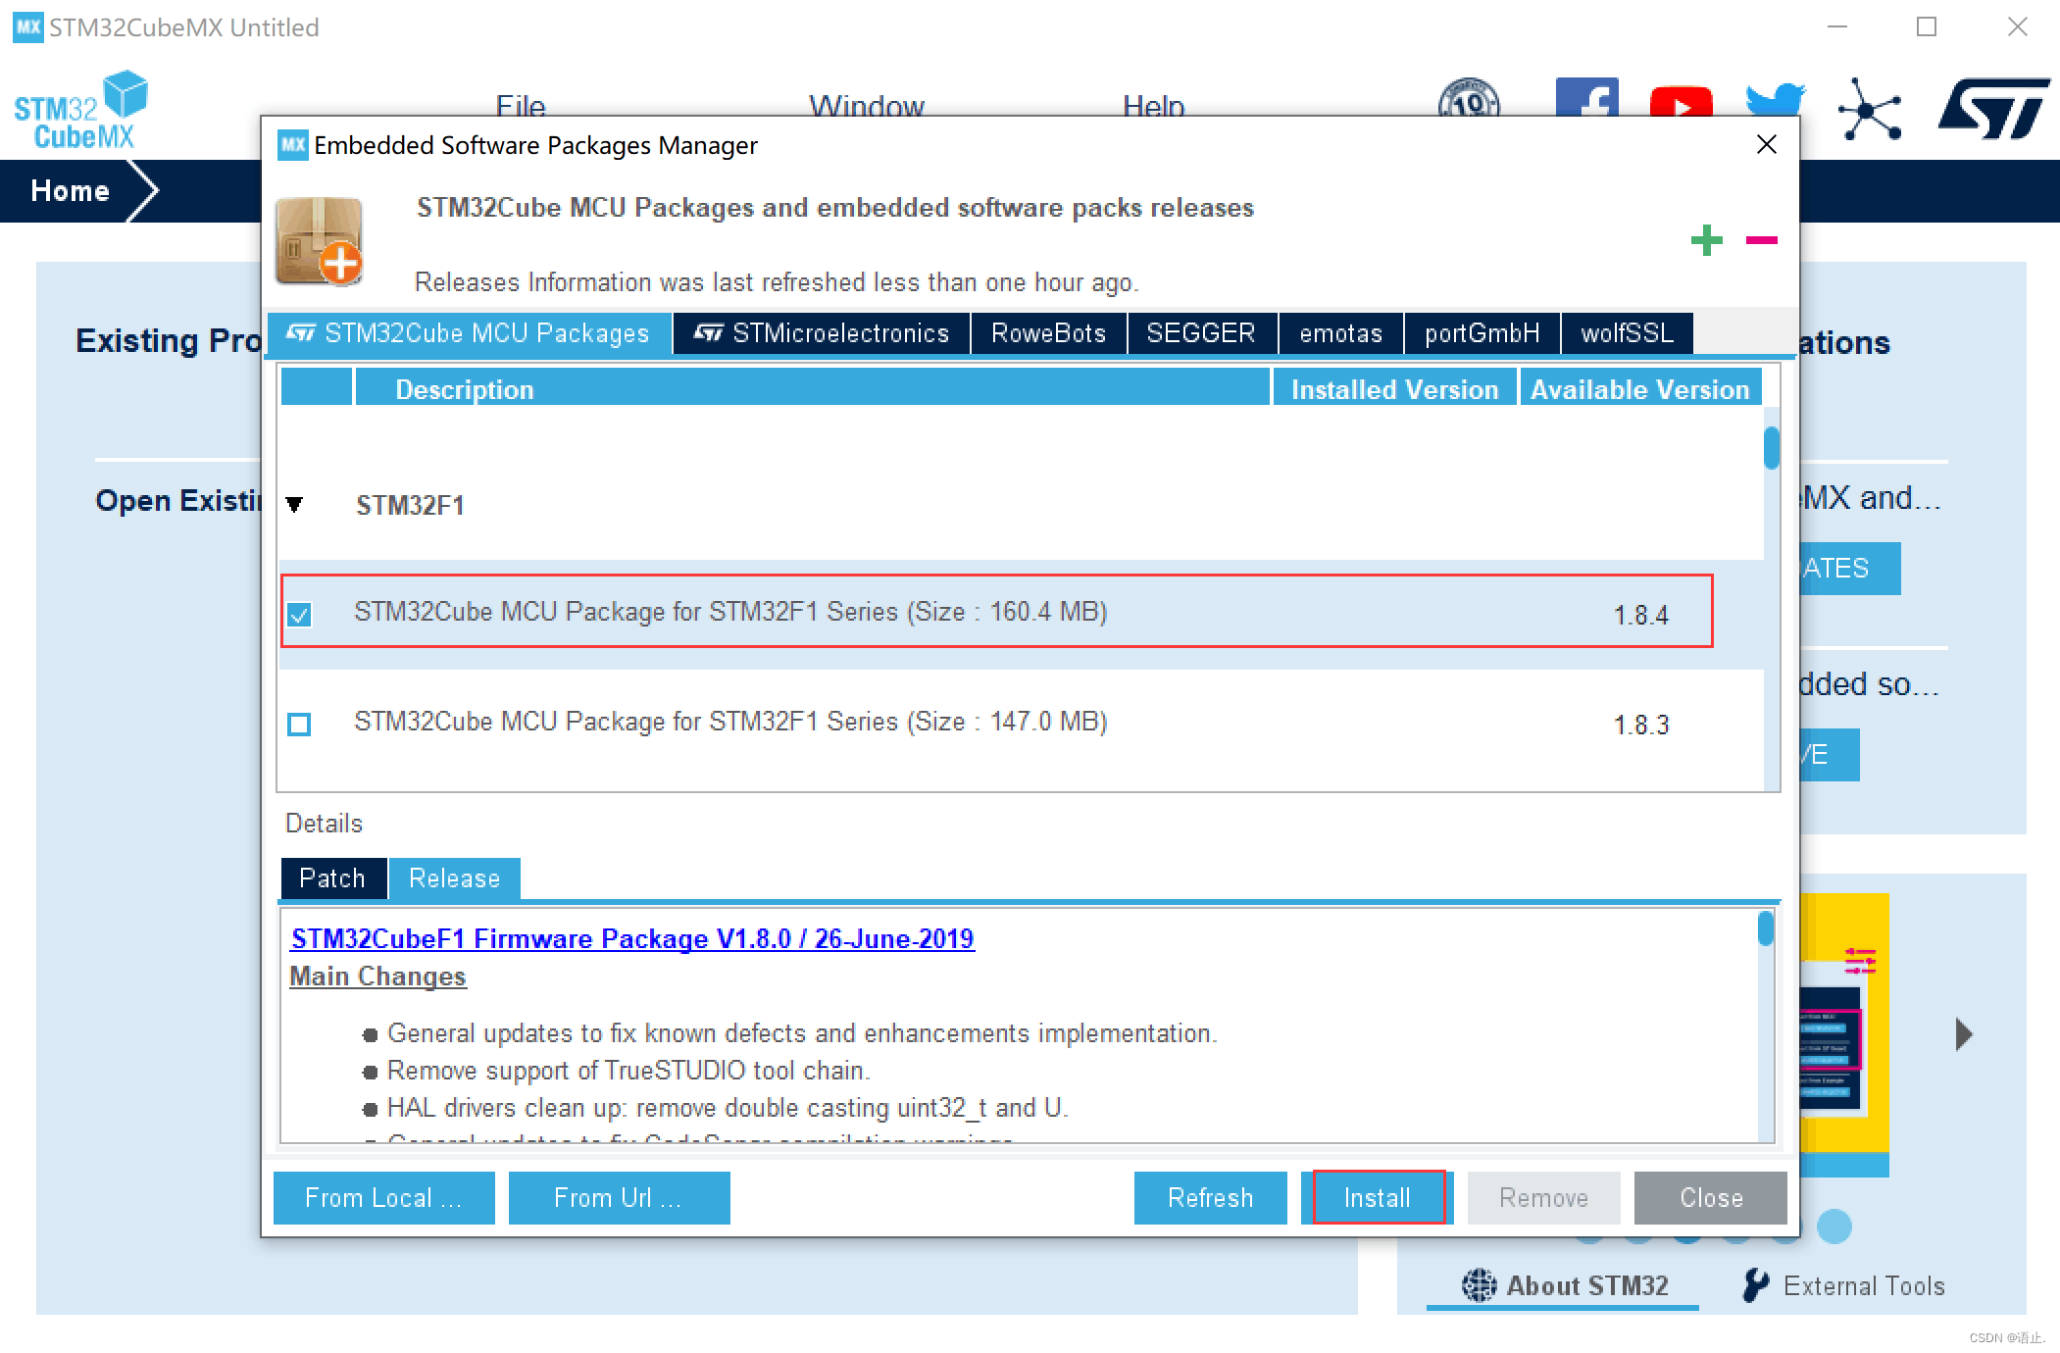The width and height of the screenshot is (2060, 1353).
Task: Check the STM32F1 1.8.3 package checkbox
Action: (299, 724)
